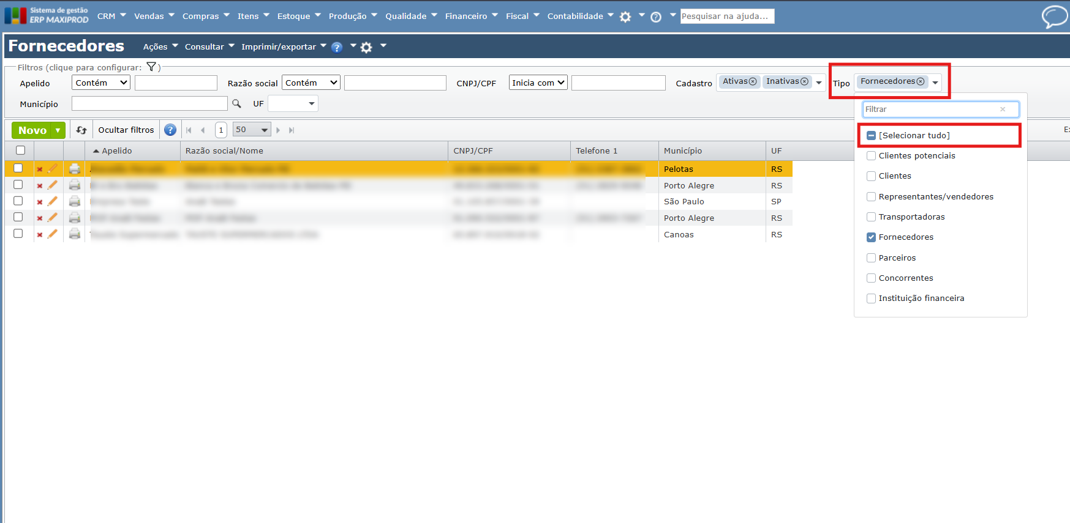1070x523 pixels.
Task: Check the Transportadoras option
Action: coord(871,217)
